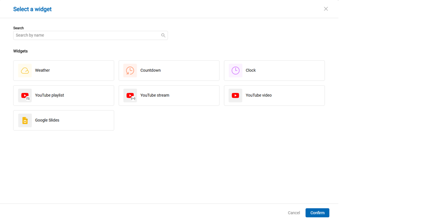Click the YouTube video play icon
This screenshot has width=442, height=221.
[x=235, y=95]
